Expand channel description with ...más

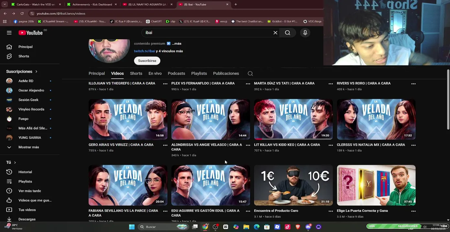[177, 43]
